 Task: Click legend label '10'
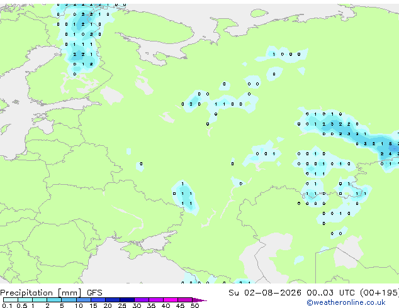79,305
